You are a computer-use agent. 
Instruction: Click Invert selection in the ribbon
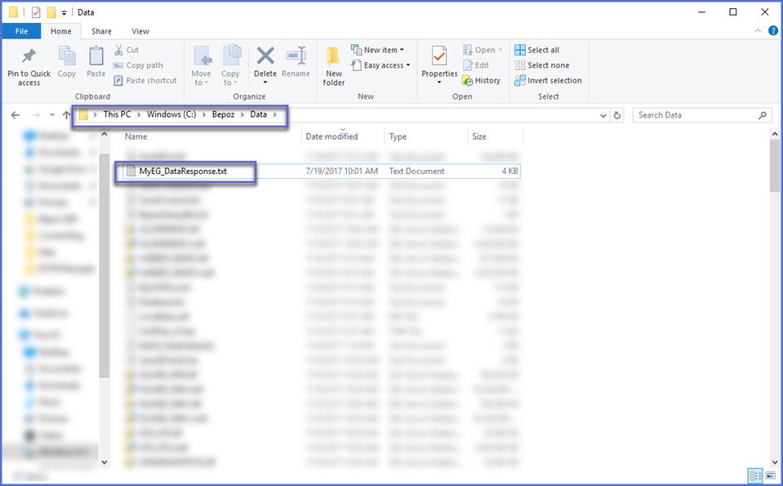click(x=548, y=81)
